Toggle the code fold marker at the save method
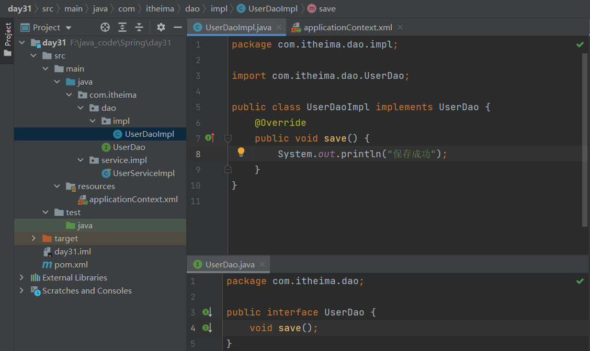Image resolution: width=590 pixels, height=351 pixels. coord(228,138)
